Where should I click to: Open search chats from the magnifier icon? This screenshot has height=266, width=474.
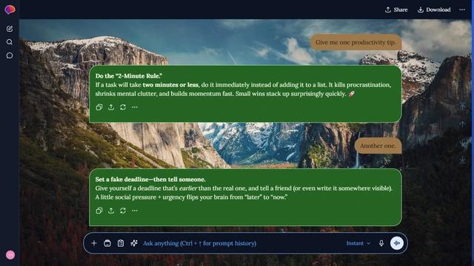point(10,42)
